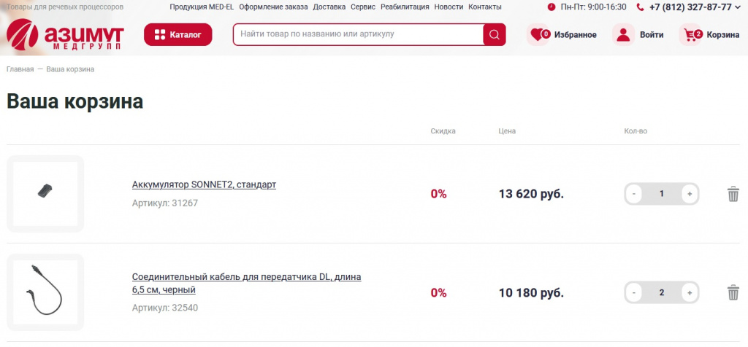748x347 pixels.
Task: Click Артикул: 31267 text
Action: coord(165,203)
